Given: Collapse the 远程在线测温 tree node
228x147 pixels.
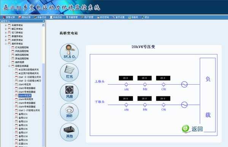Looking at the screenshot, I should [x=9, y=66].
